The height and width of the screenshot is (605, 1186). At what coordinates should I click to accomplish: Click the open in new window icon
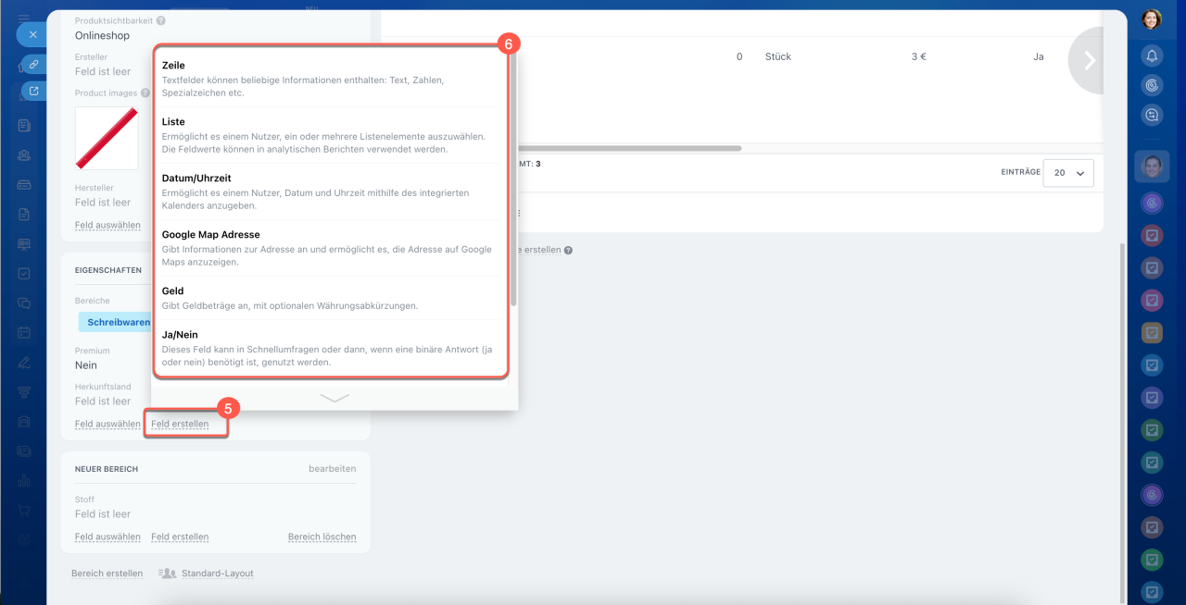pyautogui.click(x=32, y=91)
